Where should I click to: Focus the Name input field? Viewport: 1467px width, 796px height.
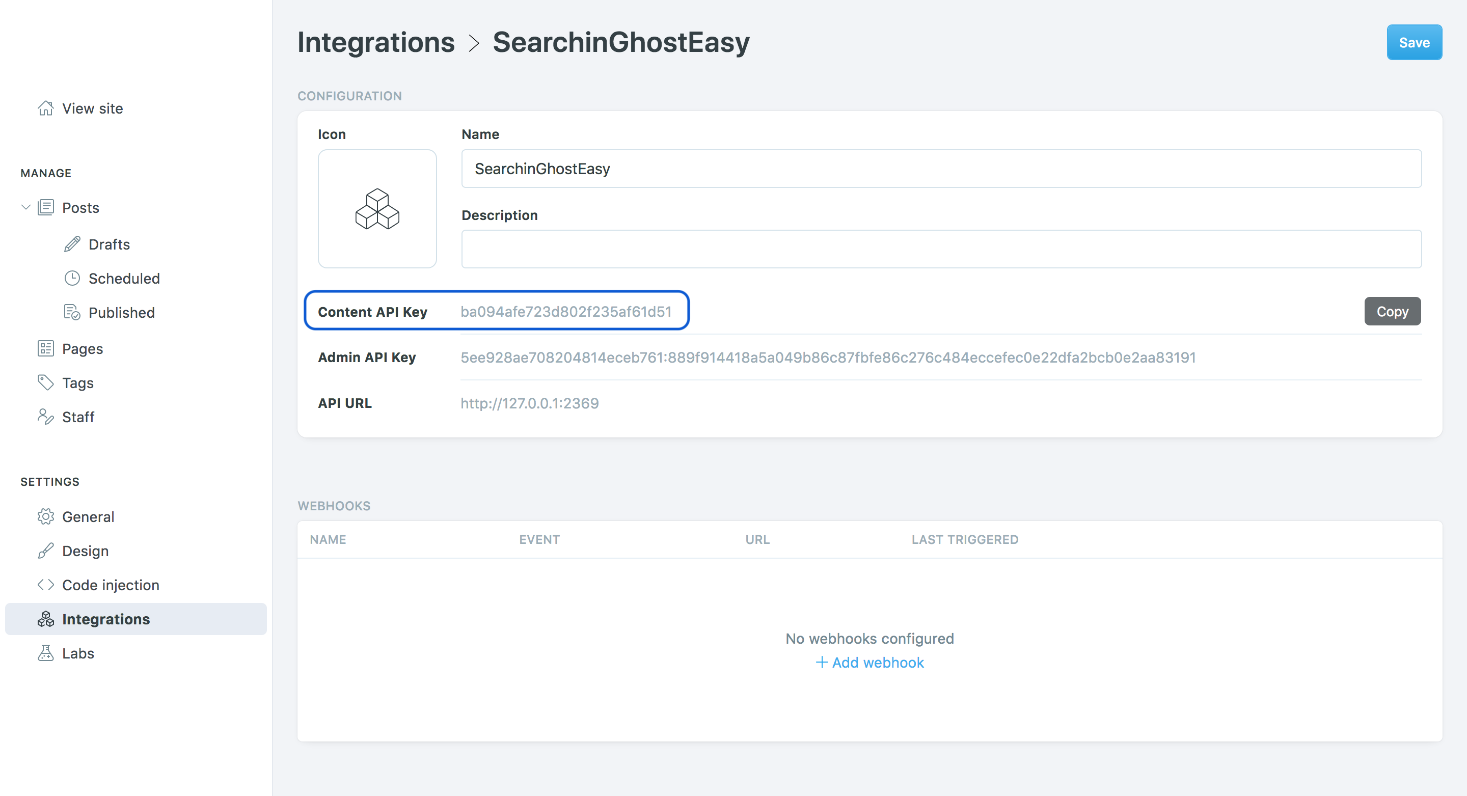coord(941,169)
